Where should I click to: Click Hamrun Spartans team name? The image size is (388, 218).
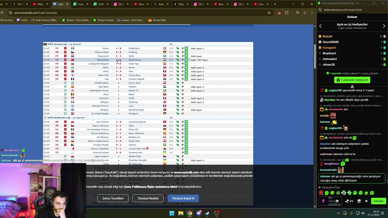click(x=99, y=149)
